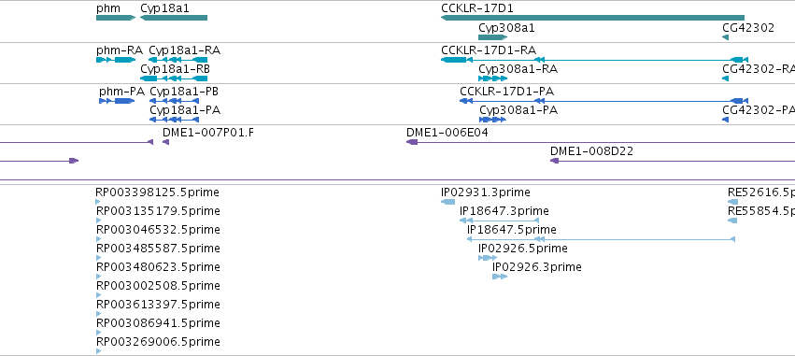The width and height of the screenshot is (795, 356).
Task: Select the Cyp18a1-PB protein glyph
Action: click(x=174, y=101)
